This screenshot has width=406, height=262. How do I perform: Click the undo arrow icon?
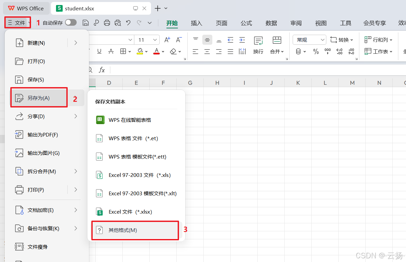(128, 23)
